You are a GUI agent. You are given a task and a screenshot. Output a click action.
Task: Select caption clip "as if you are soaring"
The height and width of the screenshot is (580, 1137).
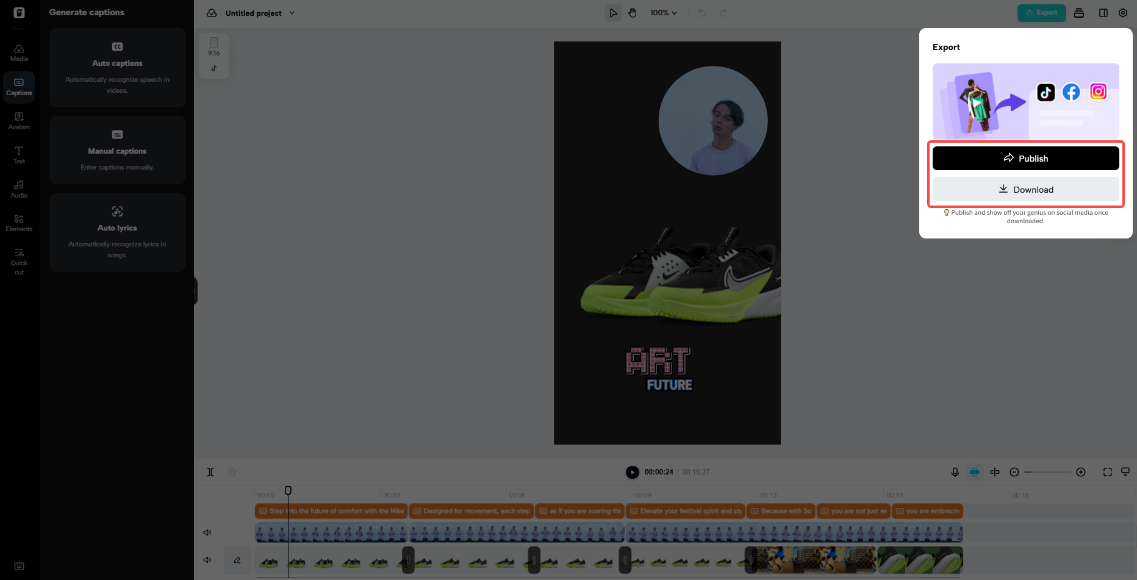[x=579, y=511]
